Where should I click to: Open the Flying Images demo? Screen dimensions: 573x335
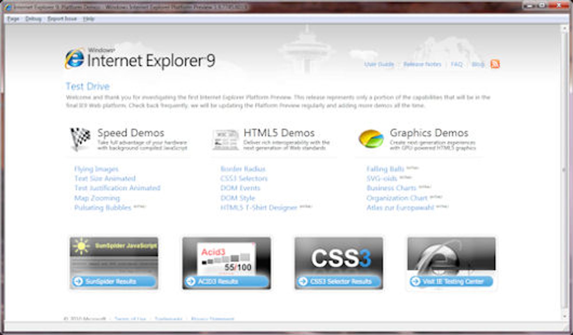click(x=96, y=169)
